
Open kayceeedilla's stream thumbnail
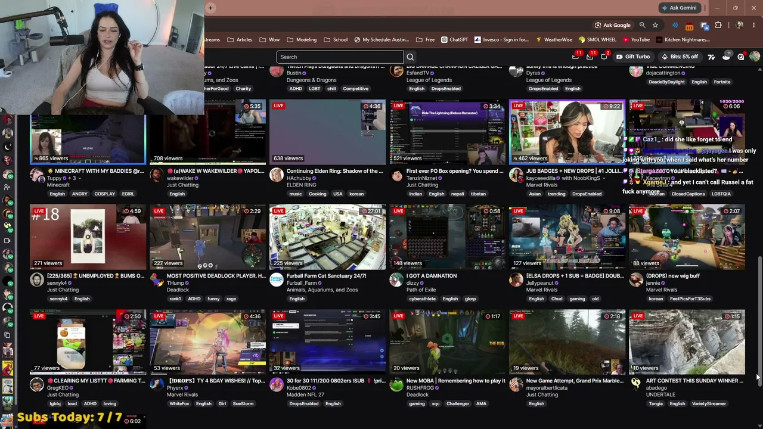coord(567,132)
